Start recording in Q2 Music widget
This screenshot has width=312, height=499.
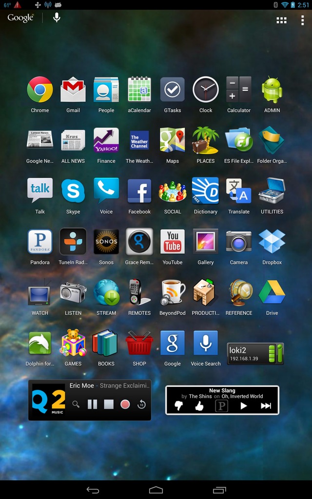pos(125,404)
